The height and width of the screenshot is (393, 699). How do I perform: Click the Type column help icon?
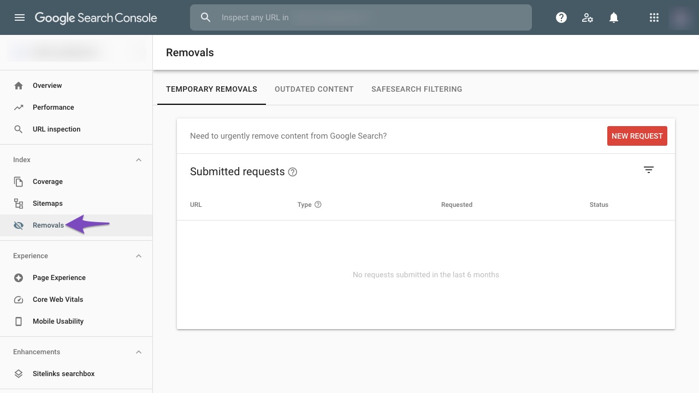318,205
